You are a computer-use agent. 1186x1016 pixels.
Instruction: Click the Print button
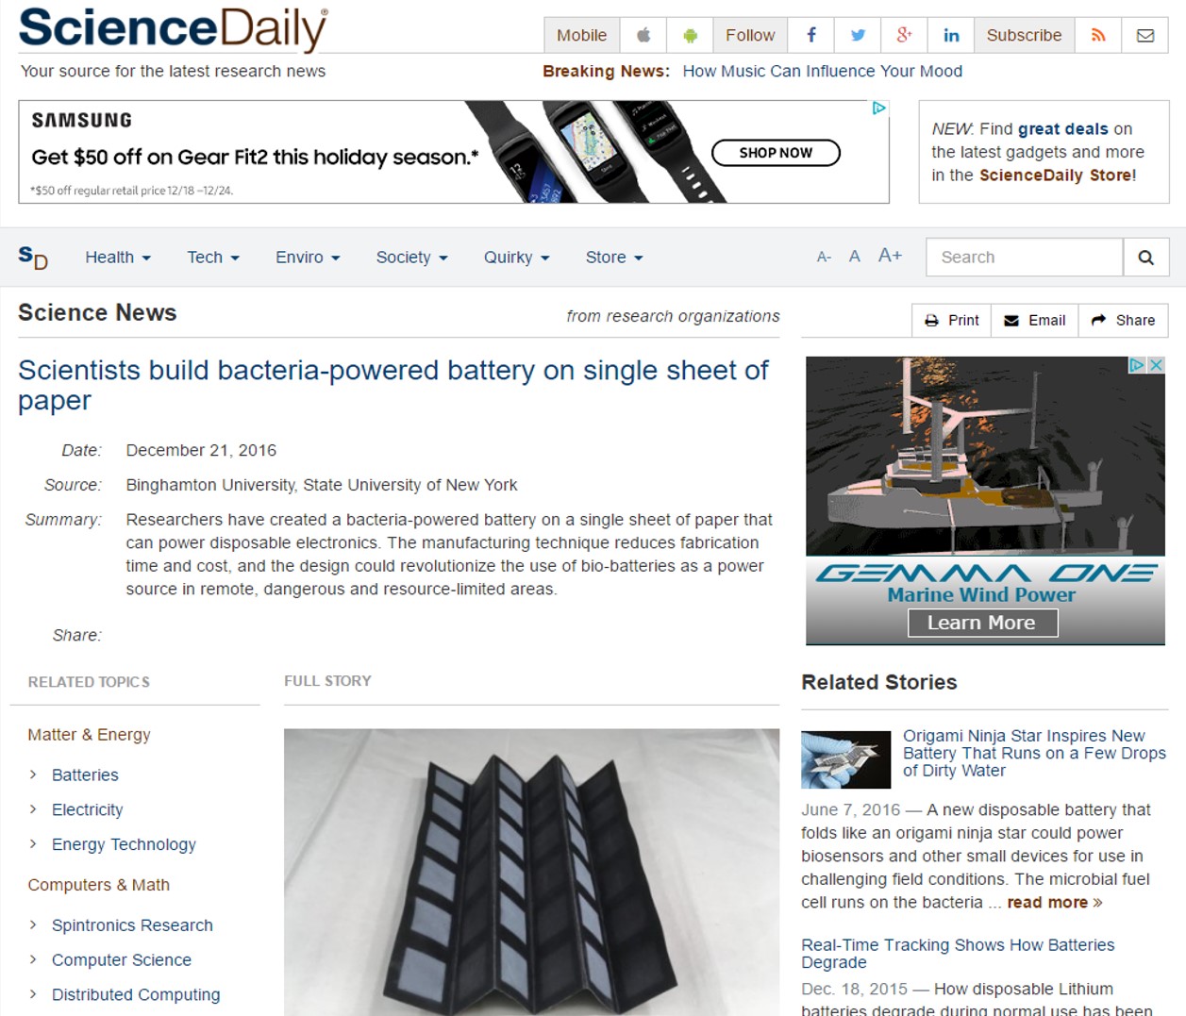coord(951,321)
